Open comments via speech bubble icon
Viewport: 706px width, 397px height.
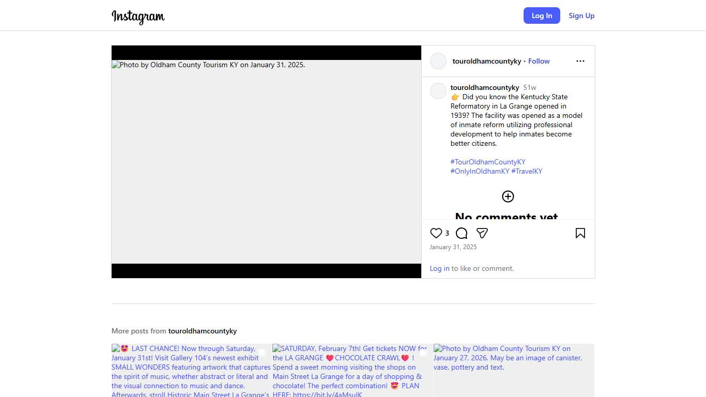(462, 233)
